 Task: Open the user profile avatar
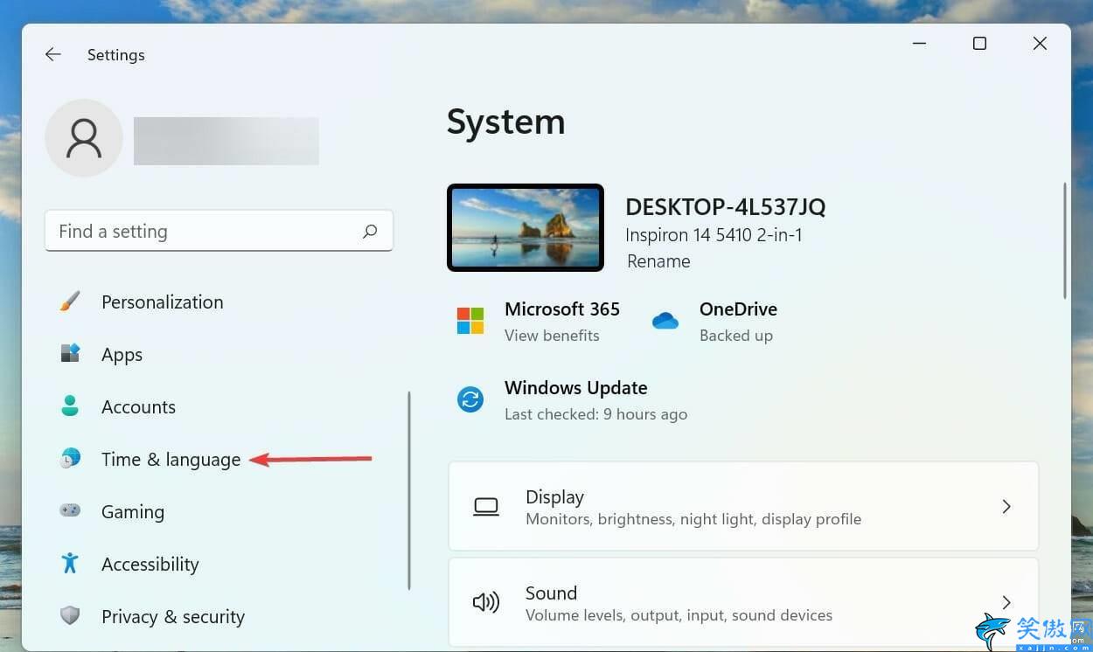click(84, 138)
